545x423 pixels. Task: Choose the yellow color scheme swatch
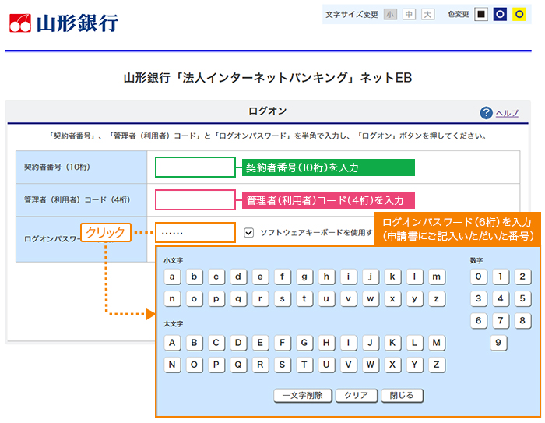click(519, 14)
